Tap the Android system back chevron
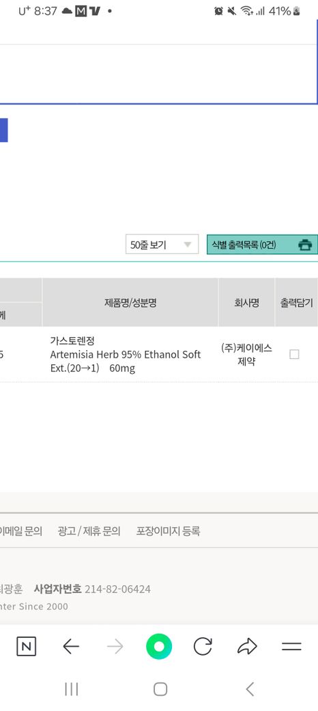Screen dimensions: 318x711 click(x=249, y=689)
